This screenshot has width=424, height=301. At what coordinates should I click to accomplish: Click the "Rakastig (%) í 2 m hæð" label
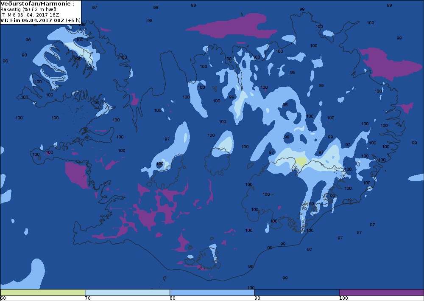[x=28, y=9]
